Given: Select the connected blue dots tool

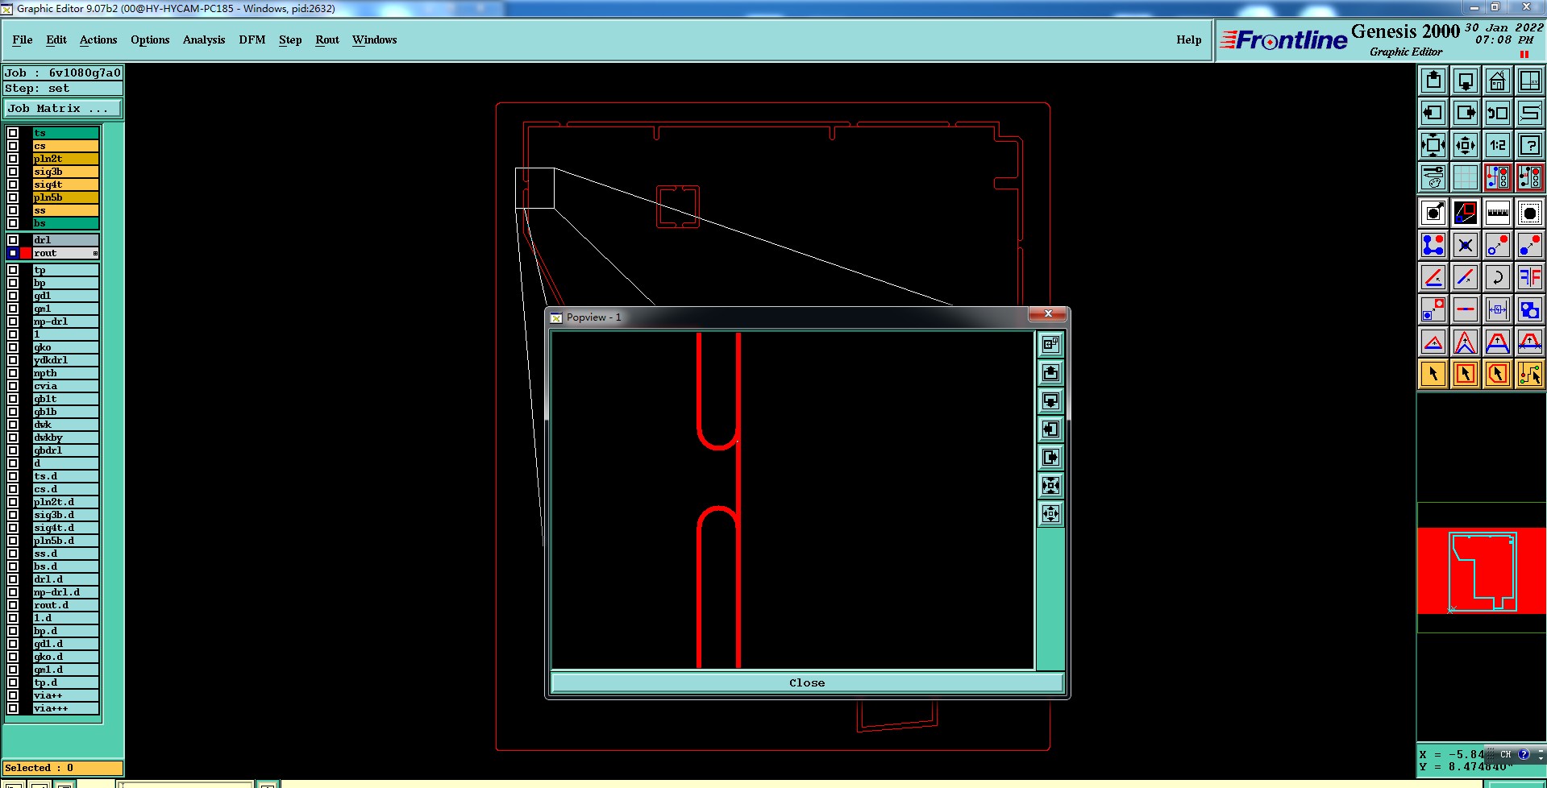Looking at the screenshot, I should (x=1433, y=245).
